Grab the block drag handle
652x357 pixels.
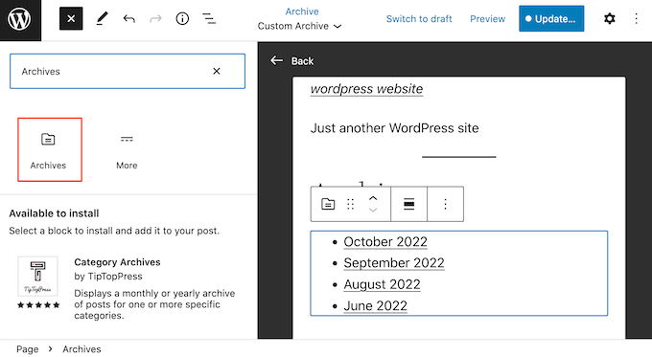pyautogui.click(x=351, y=204)
